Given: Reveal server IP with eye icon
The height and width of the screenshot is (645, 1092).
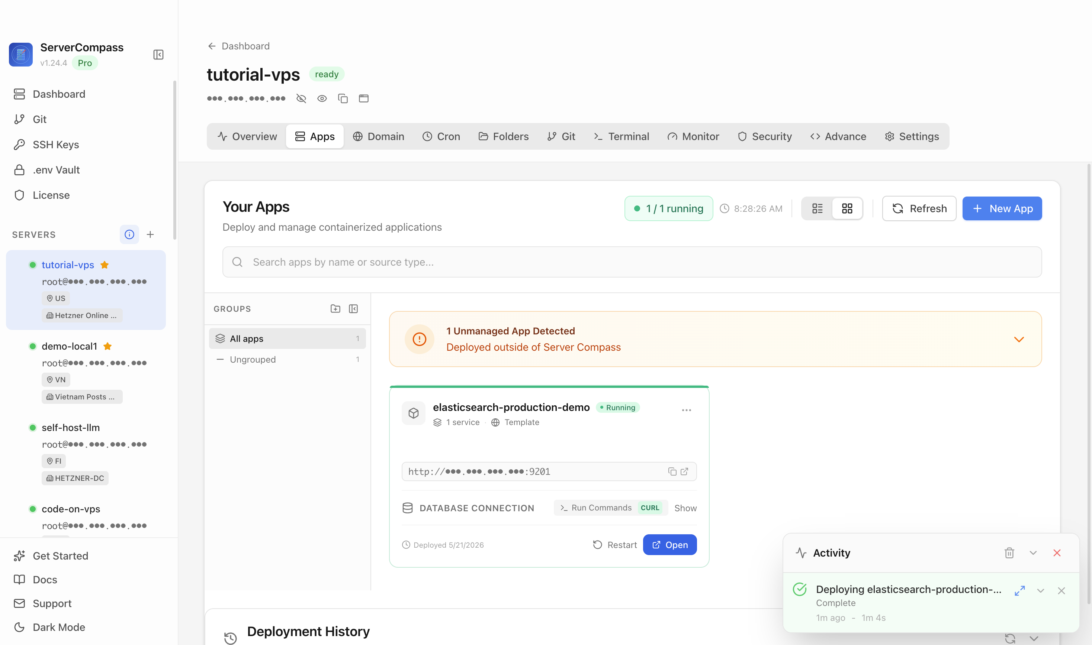Looking at the screenshot, I should (x=322, y=99).
